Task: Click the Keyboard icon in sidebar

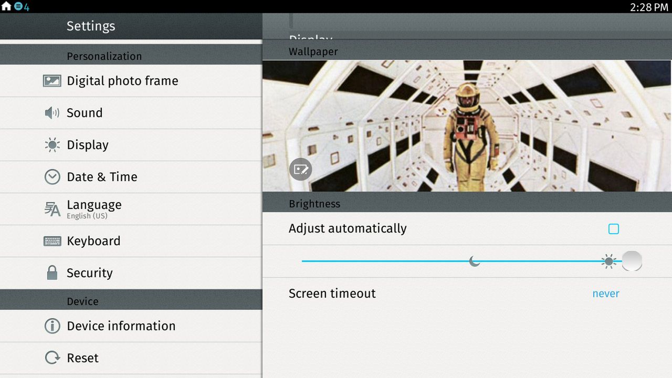Action: [x=52, y=241]
